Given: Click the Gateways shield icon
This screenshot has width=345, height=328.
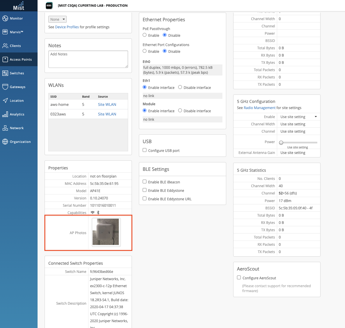Looking at the screenshot, I should [5, 87].
